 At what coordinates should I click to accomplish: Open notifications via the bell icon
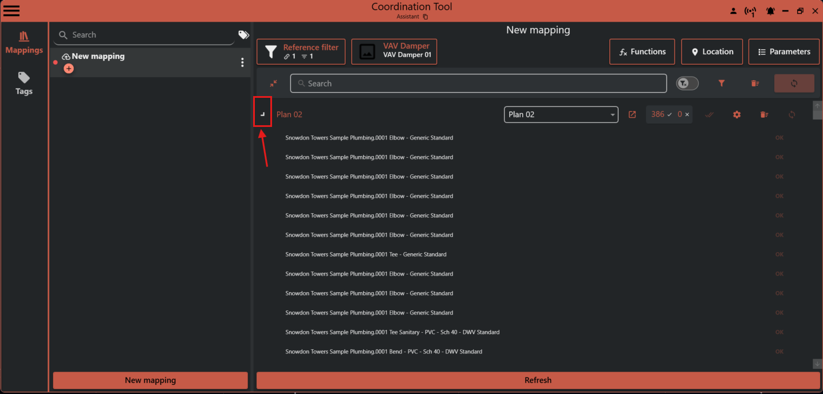[x=770, y=10]
